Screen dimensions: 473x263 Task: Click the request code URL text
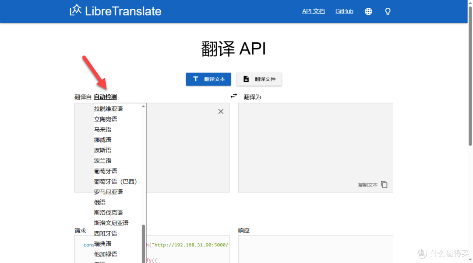click(x=191, y=245)
